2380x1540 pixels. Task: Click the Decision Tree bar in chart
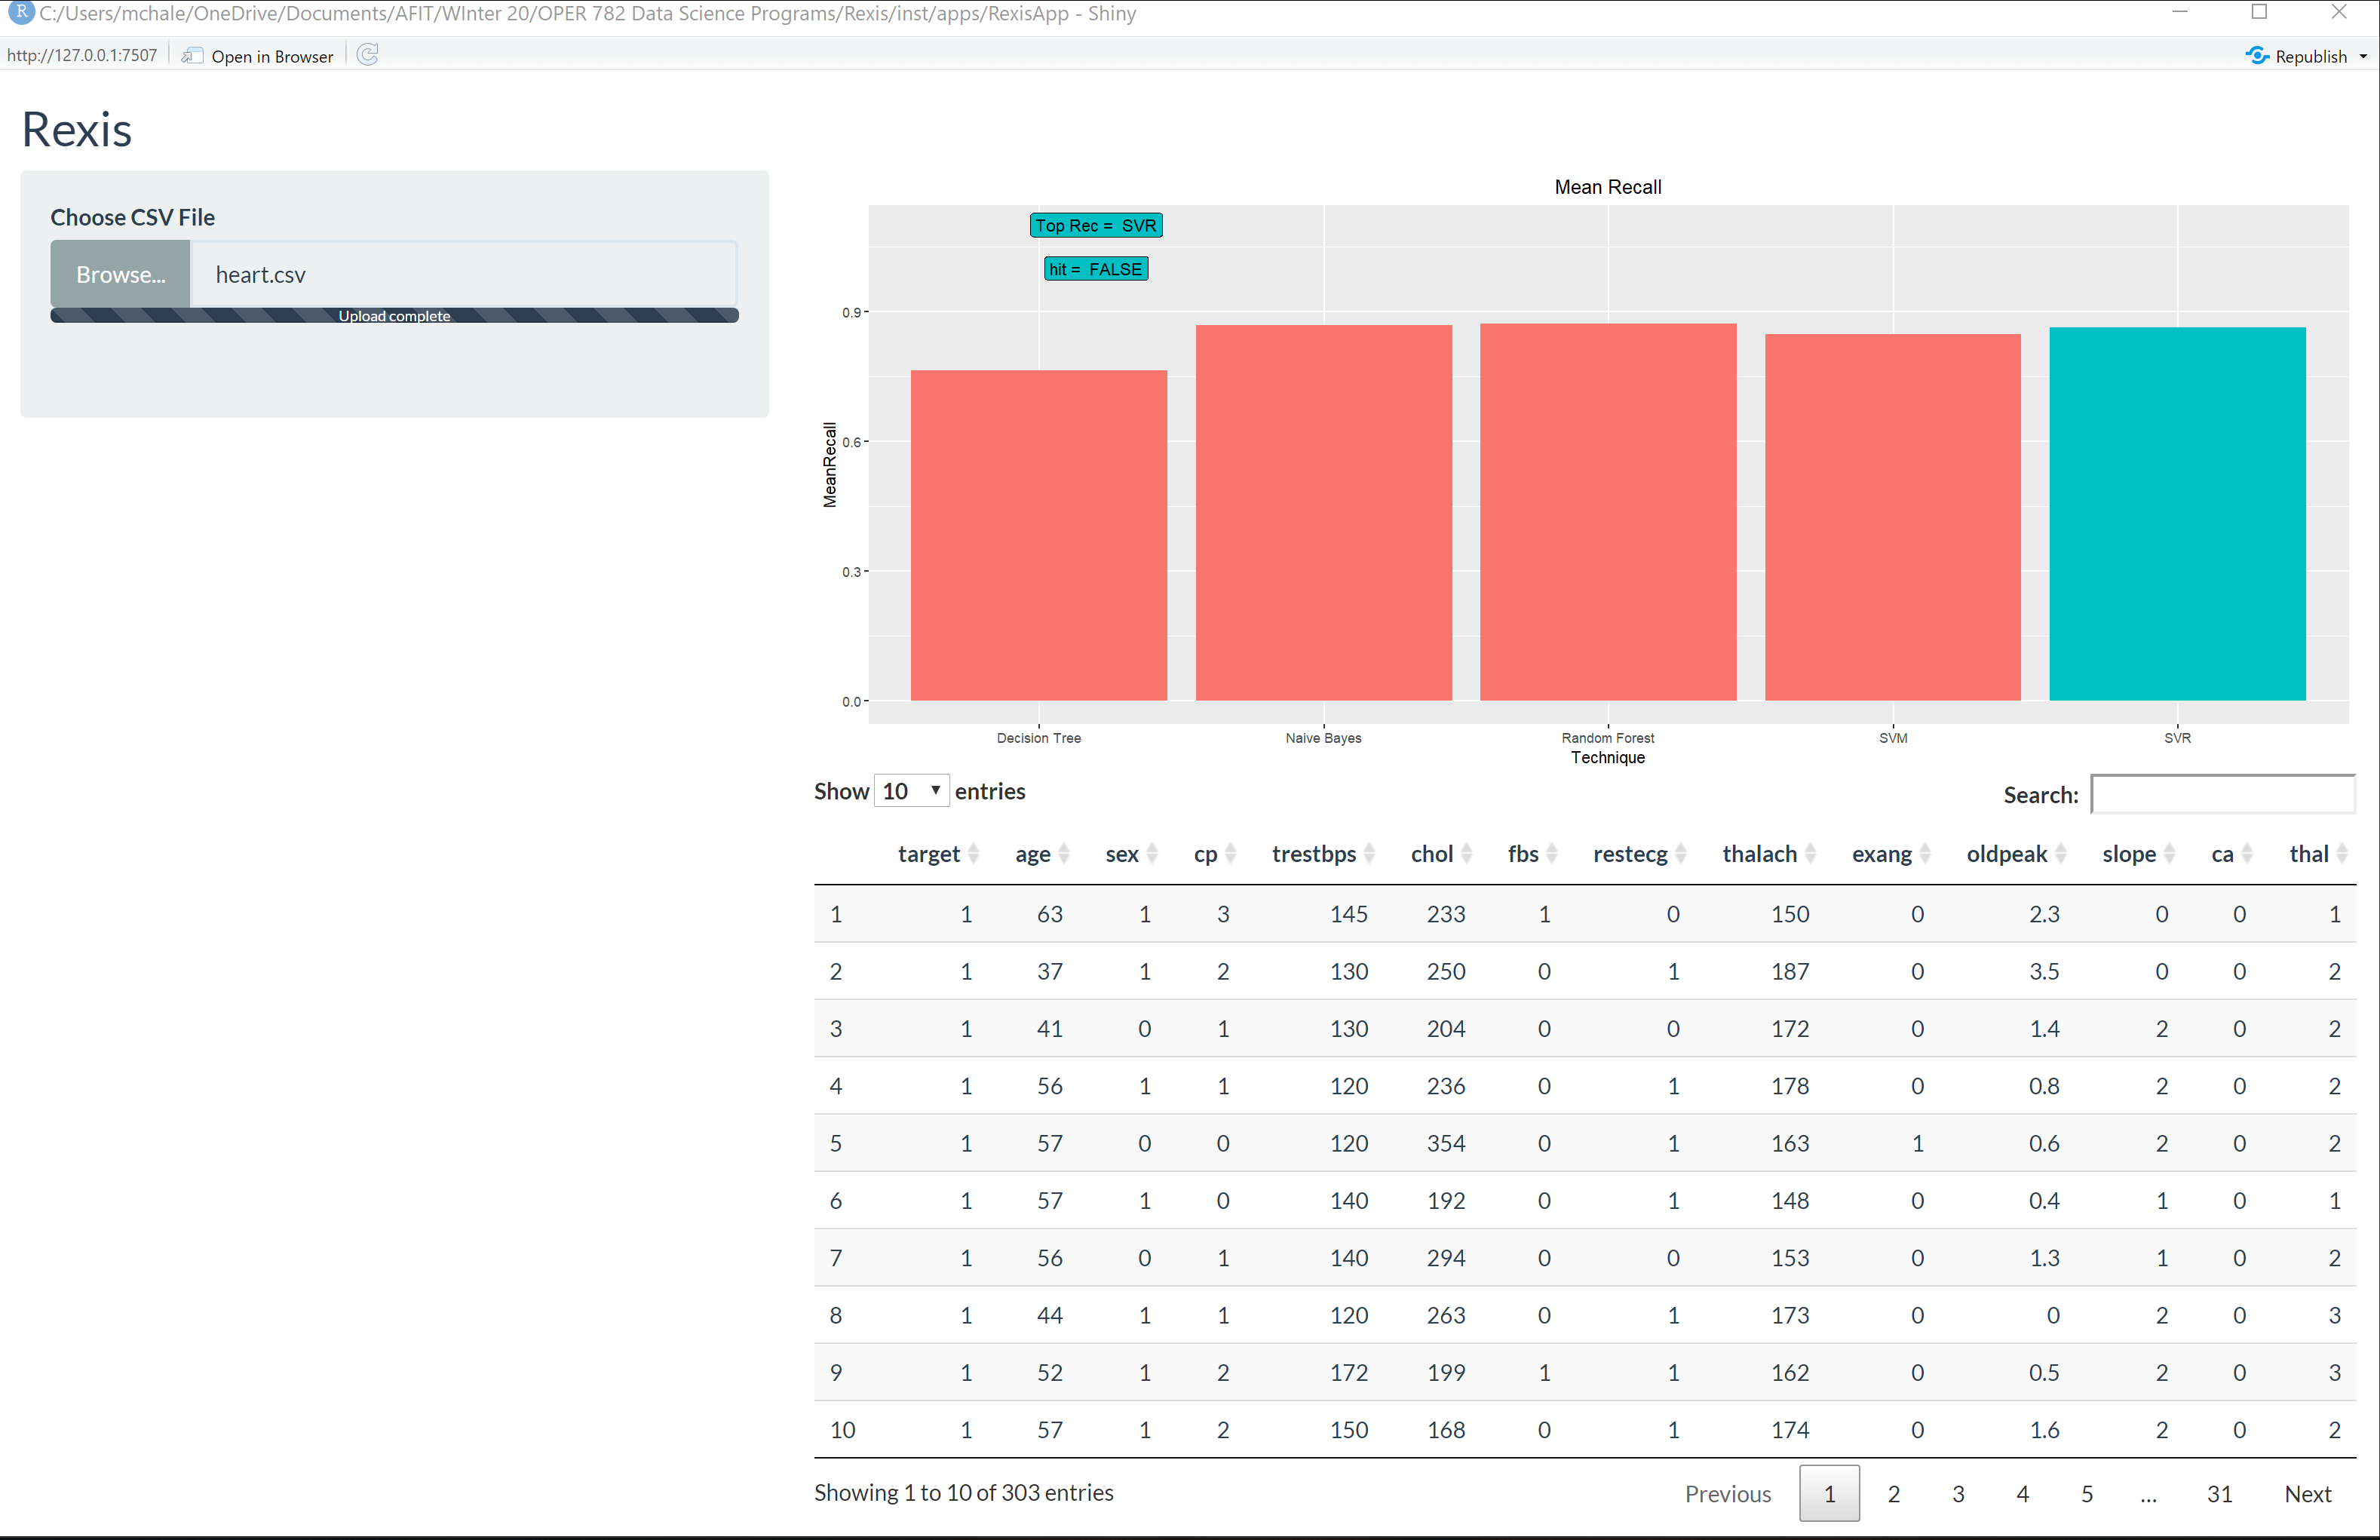tap(1038, 536)
